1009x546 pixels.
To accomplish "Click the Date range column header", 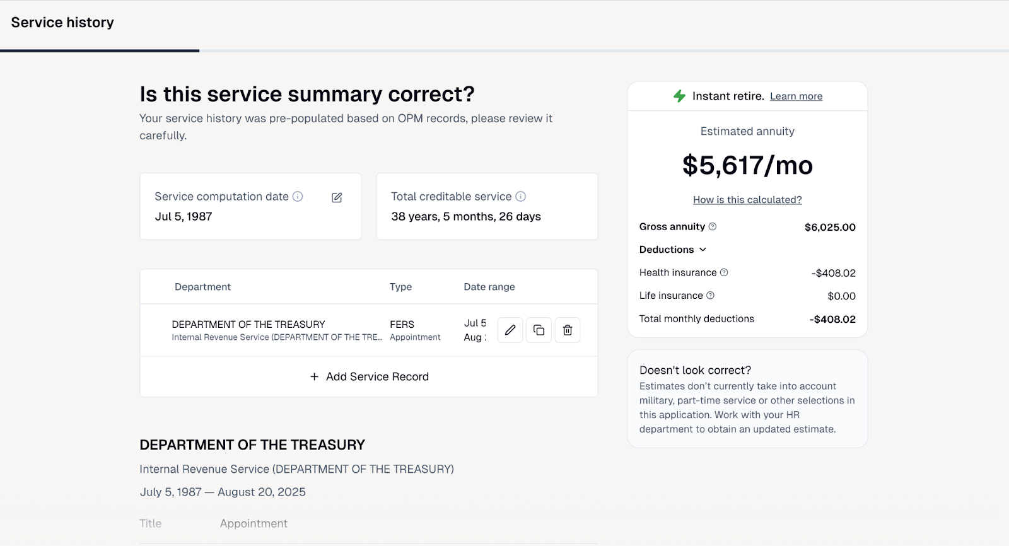I will coord(489,287).
